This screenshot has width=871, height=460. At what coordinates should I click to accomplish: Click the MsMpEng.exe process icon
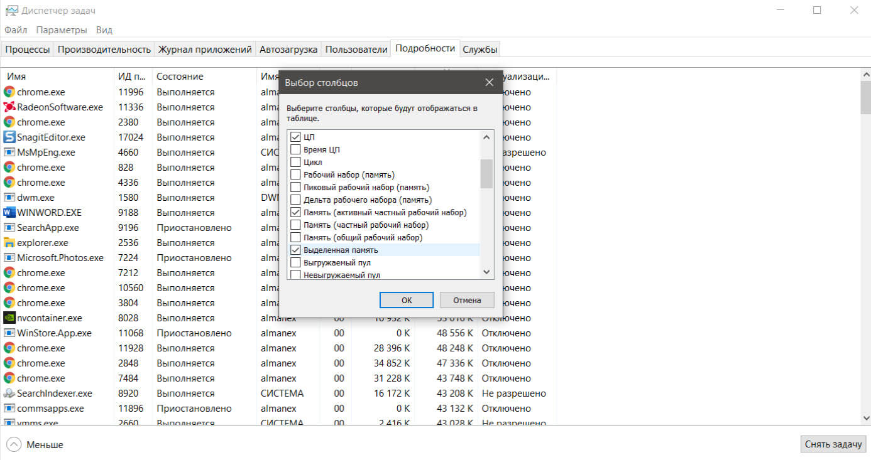click(x=9, y=152)
